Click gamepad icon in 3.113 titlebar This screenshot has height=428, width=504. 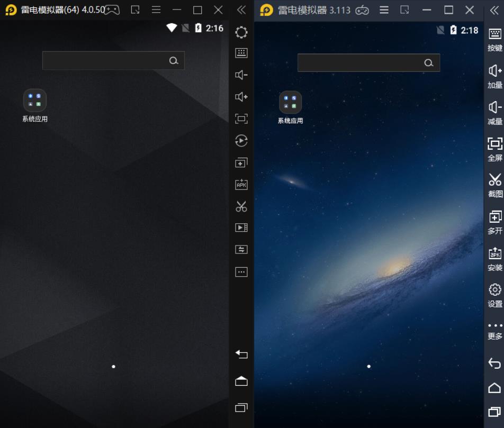[x=362, y=11]
